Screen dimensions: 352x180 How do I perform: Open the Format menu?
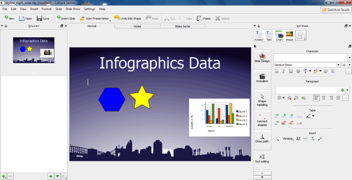(46, 9)
